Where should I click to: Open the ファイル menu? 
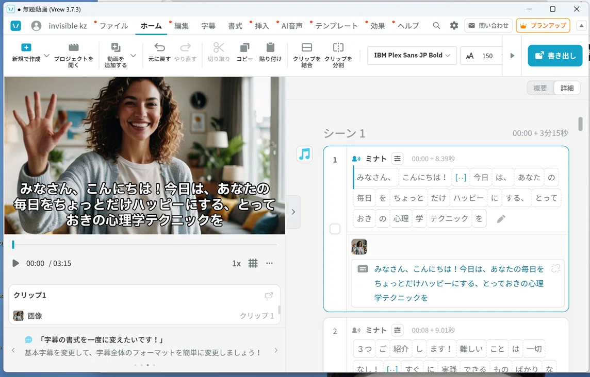[113, 26]
